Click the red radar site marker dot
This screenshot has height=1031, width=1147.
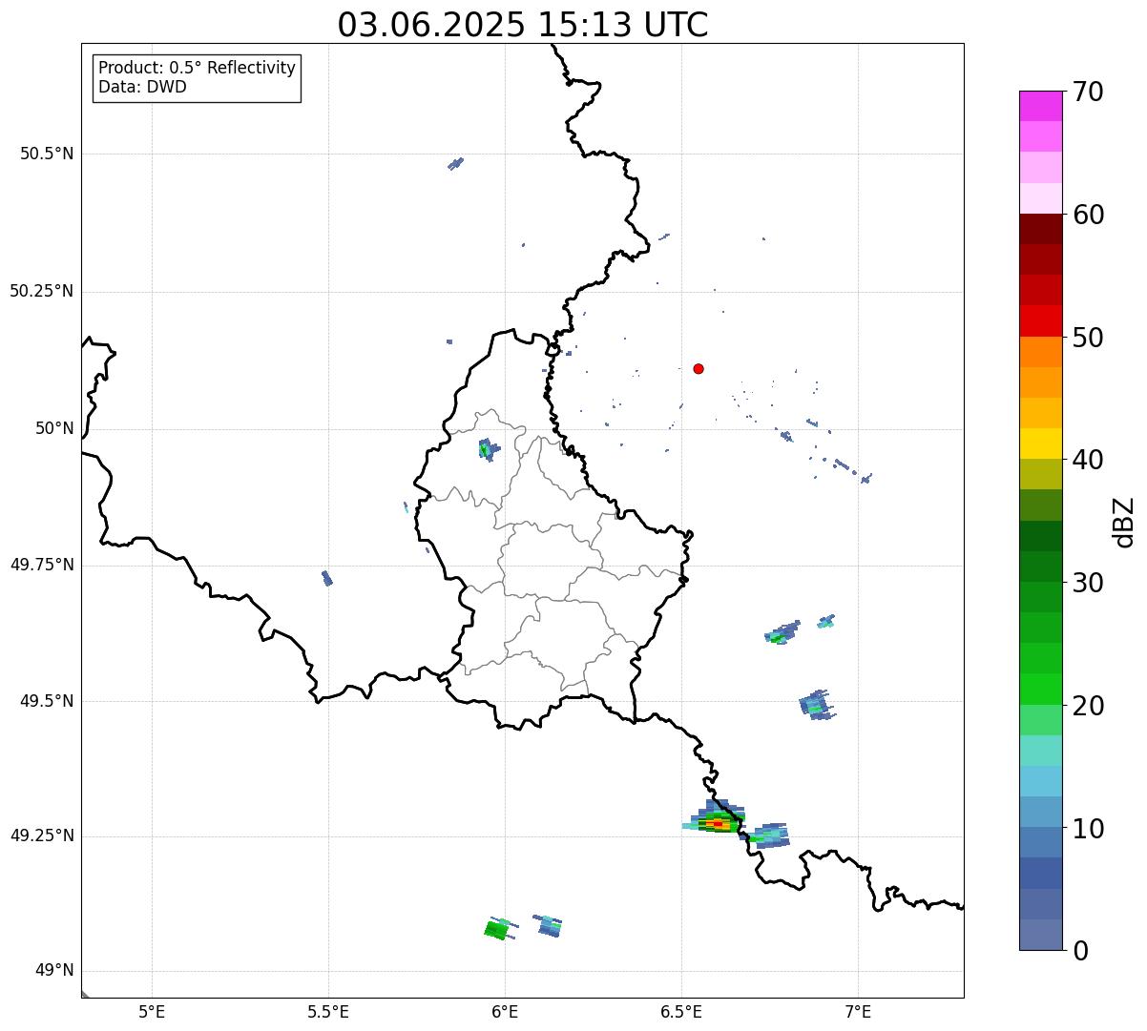pyautogui.click(x=699, y=368)
